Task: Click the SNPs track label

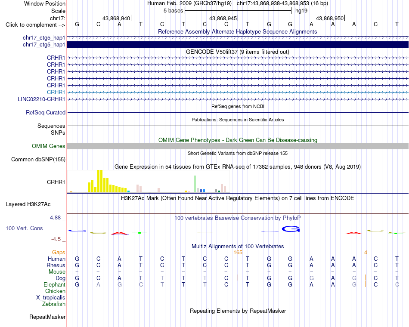Action: coord(58,133)
